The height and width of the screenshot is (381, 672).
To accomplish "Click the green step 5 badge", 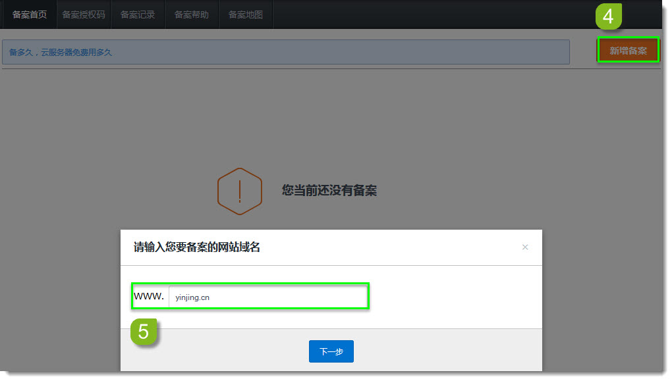I will (144, 331).
